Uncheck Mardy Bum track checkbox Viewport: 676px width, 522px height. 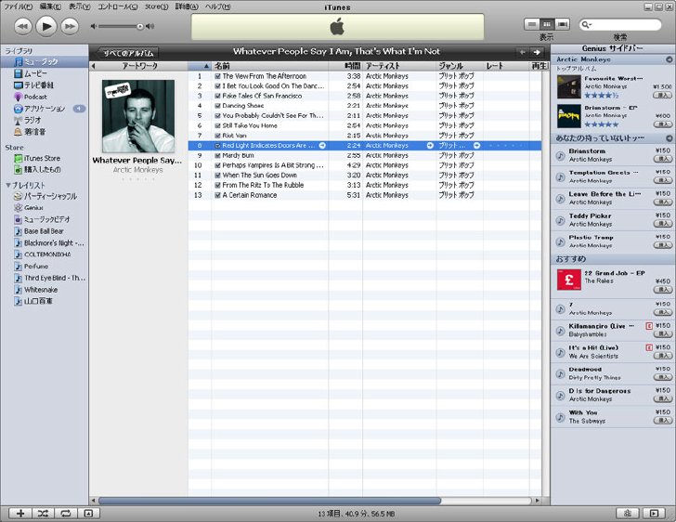217,156
